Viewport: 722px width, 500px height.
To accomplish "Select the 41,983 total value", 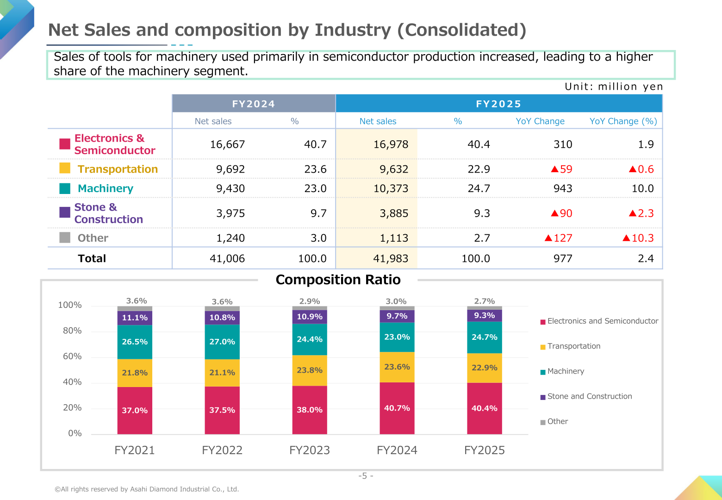I will click(x=391, y=258).
